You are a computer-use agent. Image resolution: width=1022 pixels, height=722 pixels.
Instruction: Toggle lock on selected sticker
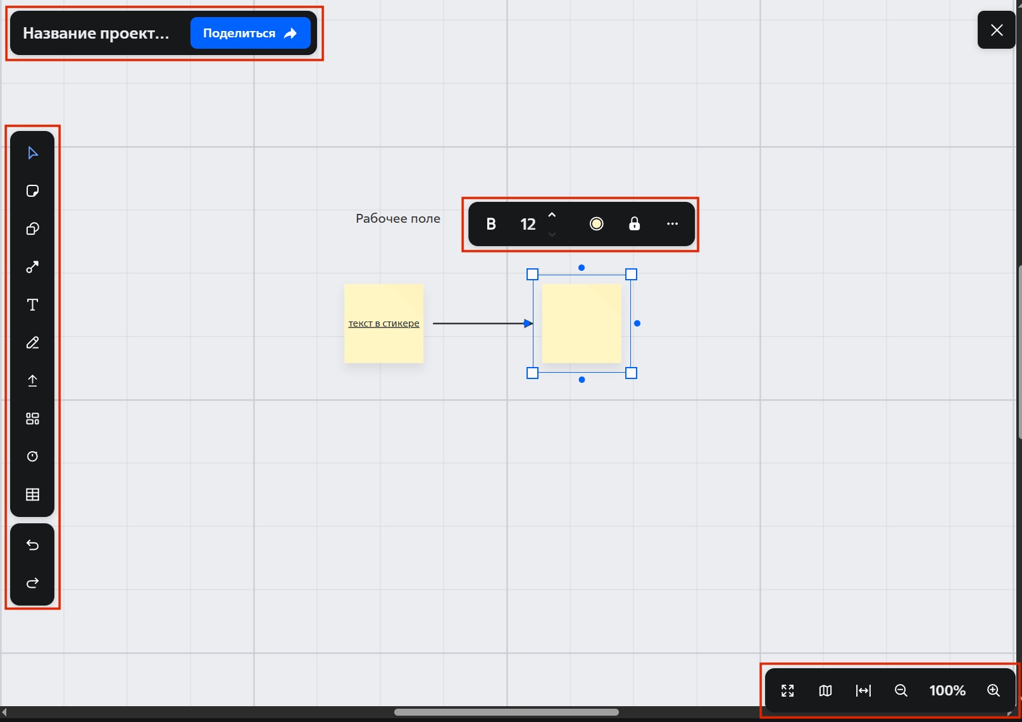(x=634, y=224)
